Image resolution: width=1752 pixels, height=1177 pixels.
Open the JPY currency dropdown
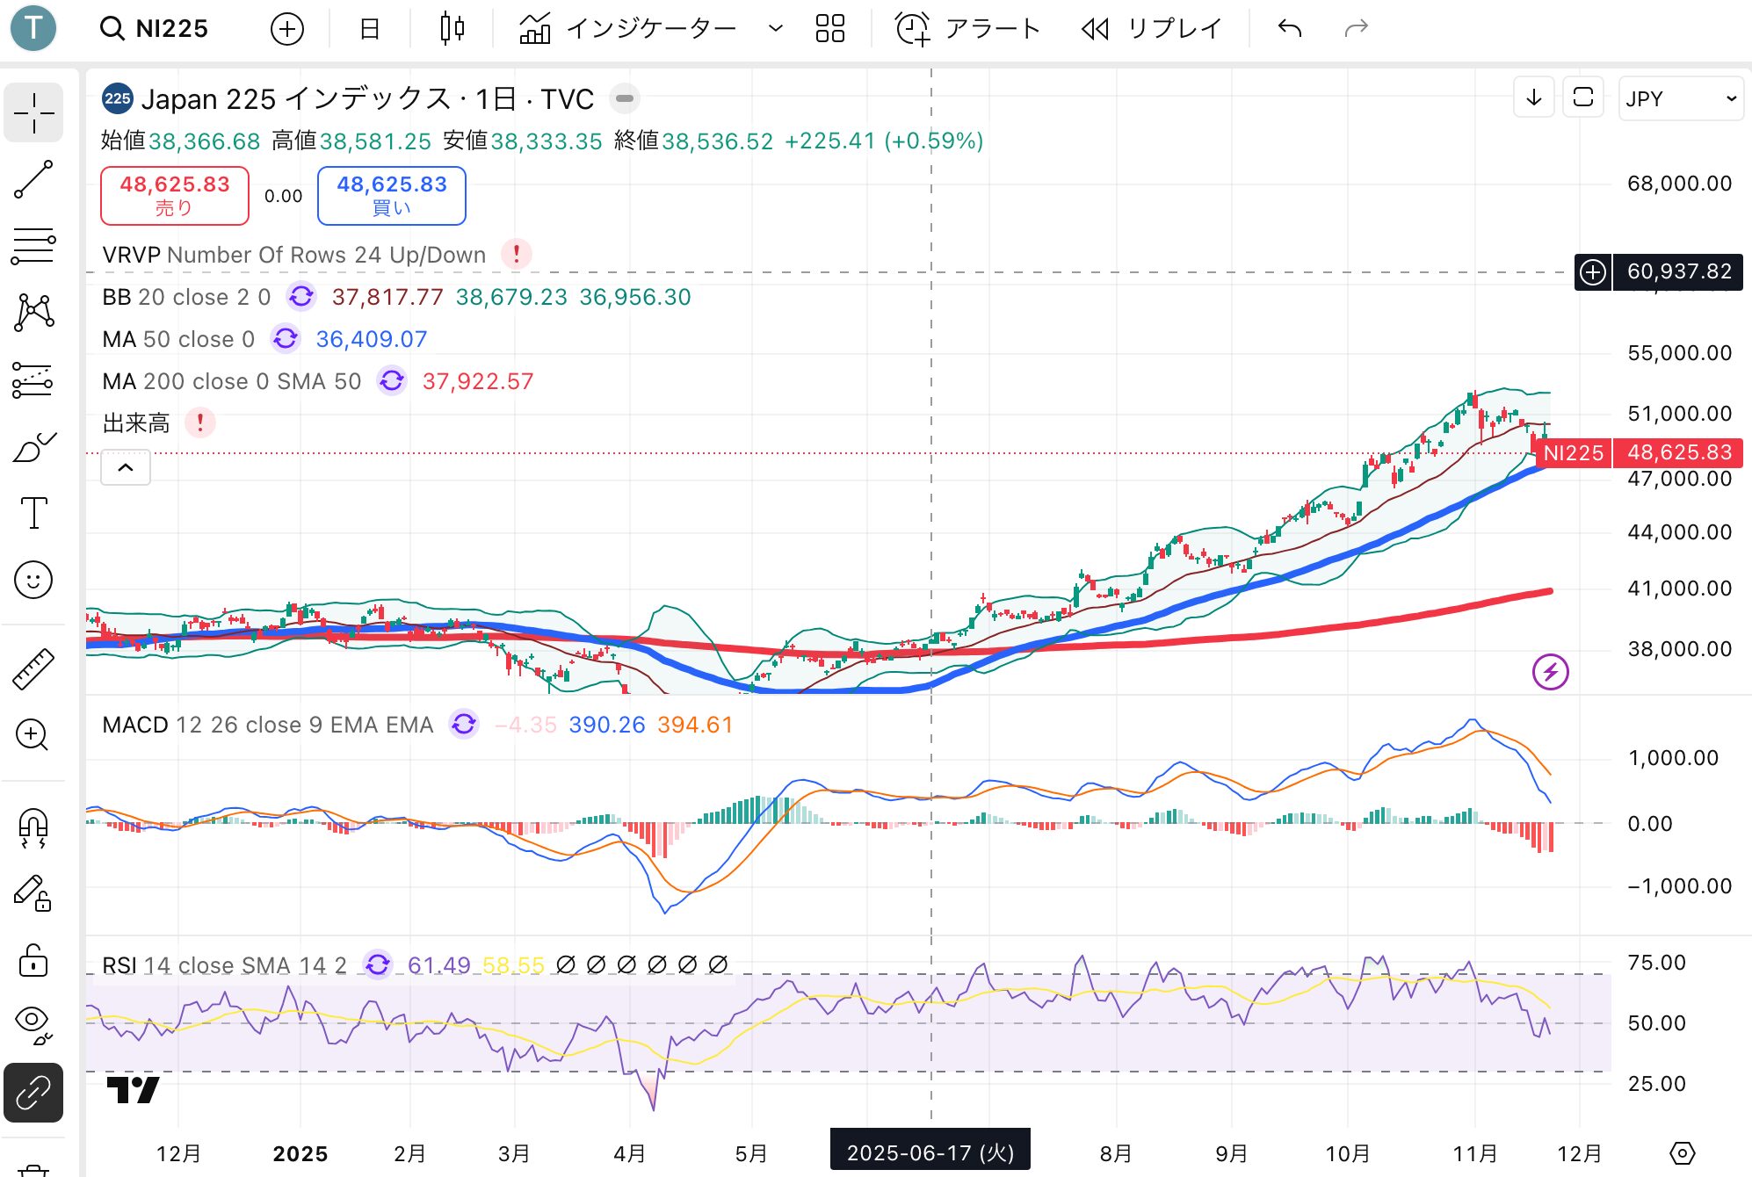click(1680, 98)
